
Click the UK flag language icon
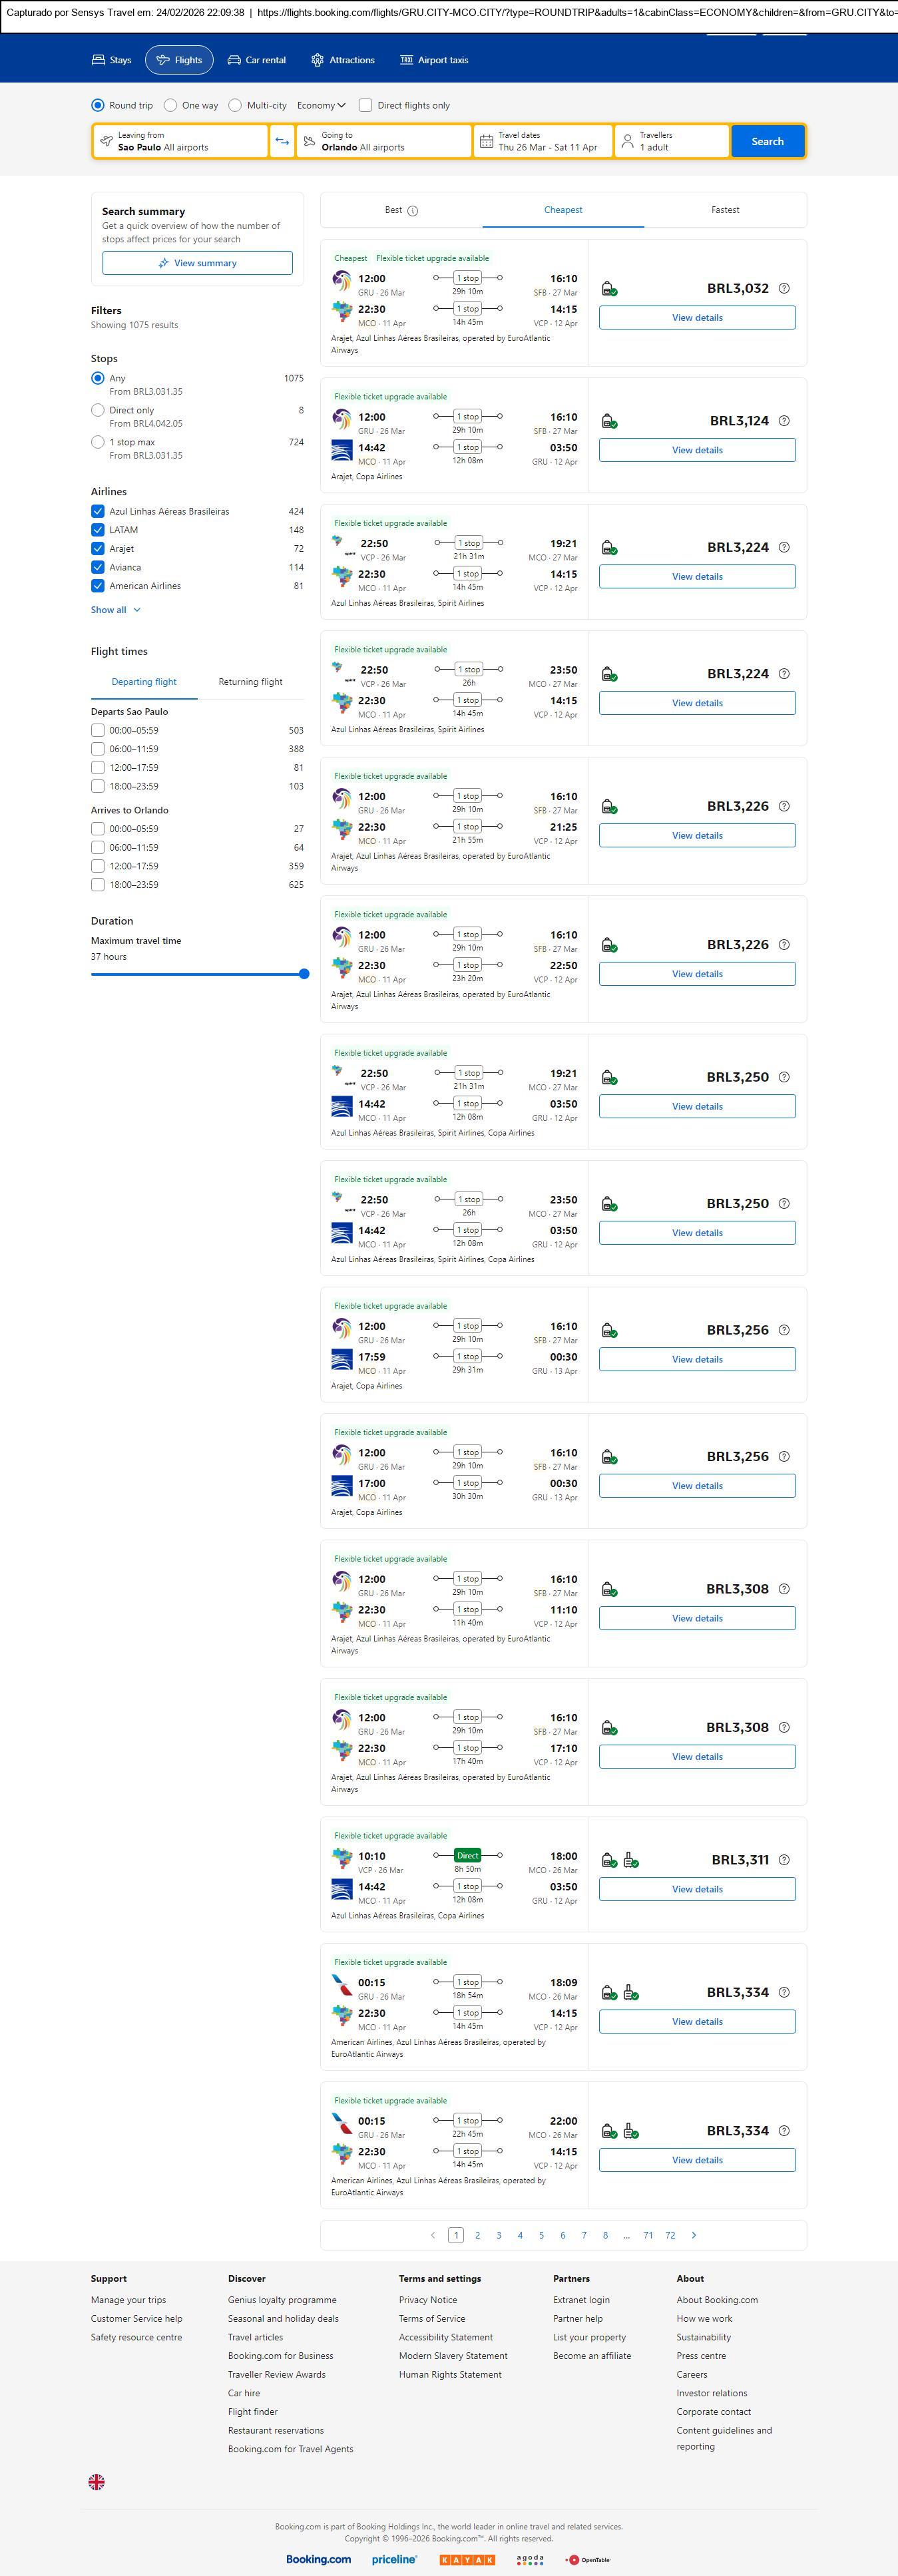pos(97,2482)
